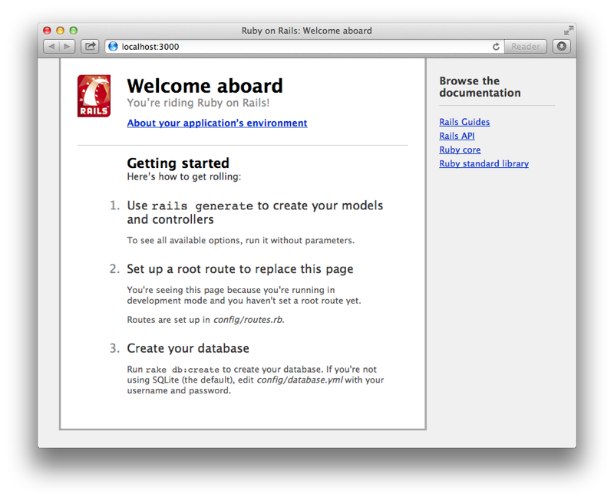Open the Ruby standard library link
The image size is (614, 500).
484,163
